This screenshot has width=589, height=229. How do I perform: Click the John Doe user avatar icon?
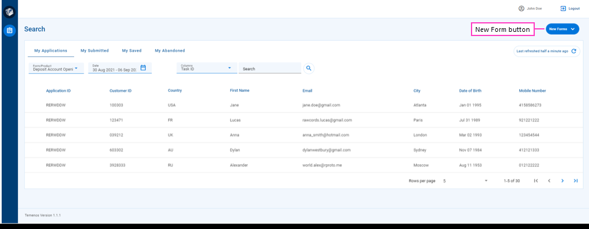point(522,8)
